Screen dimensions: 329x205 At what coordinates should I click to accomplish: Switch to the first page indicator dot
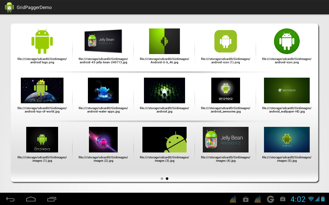point(162,179)
